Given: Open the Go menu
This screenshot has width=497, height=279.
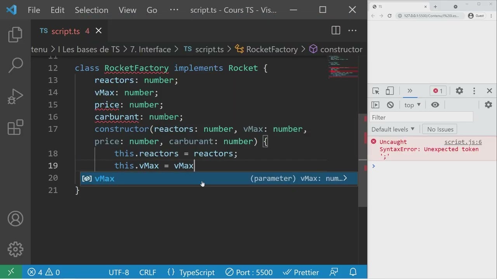Looking at the screenshot, I should [x=152, y=10].
